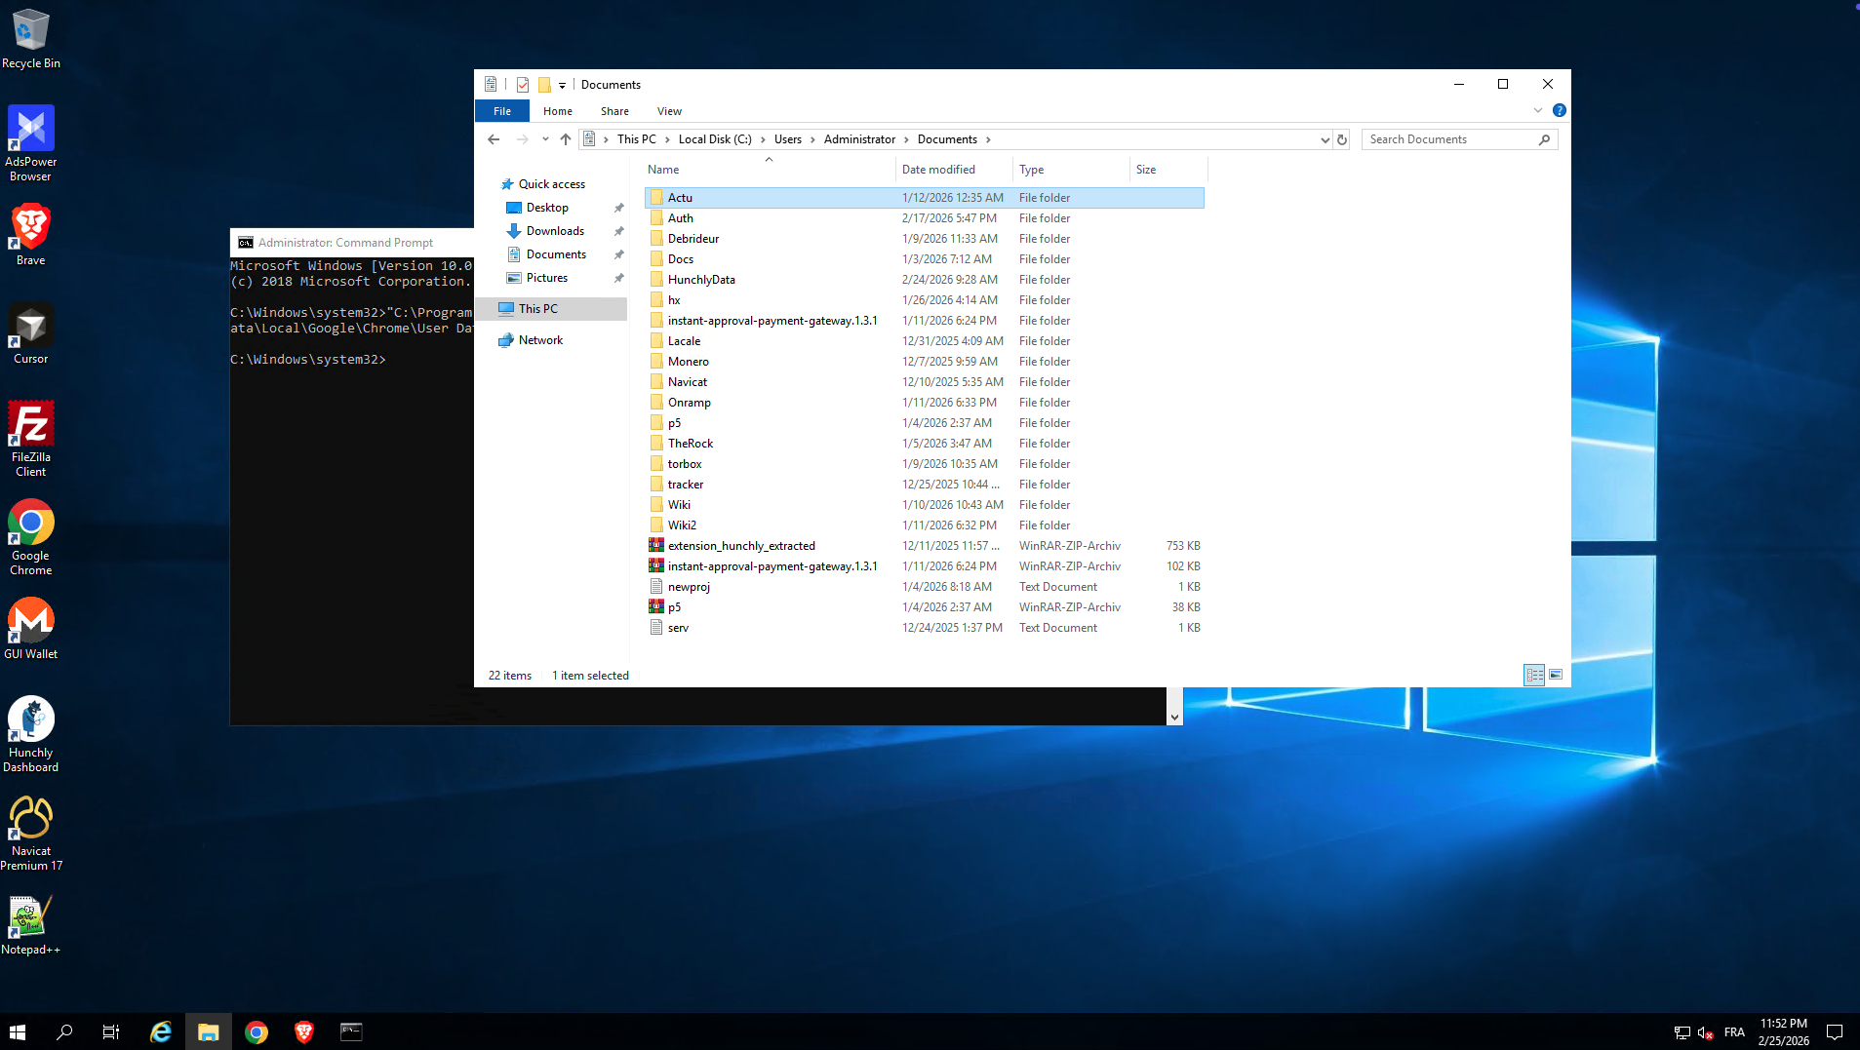Open recent locations dropdown arrow
The height and width of the screenshot is (1050, 1860).
click(x=545, y=139)
